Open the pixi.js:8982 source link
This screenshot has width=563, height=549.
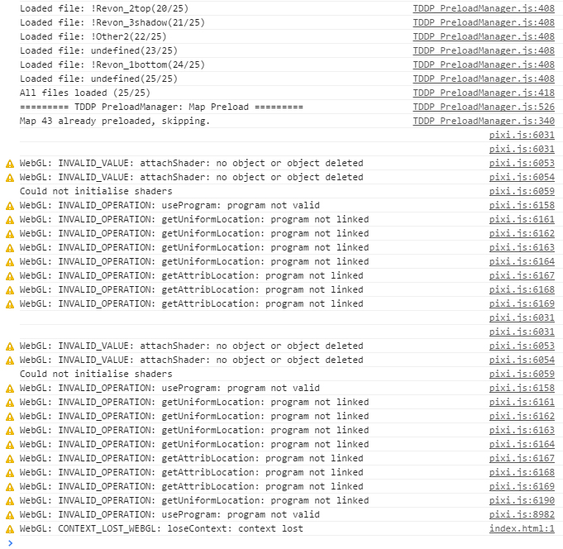coord(522,514)
